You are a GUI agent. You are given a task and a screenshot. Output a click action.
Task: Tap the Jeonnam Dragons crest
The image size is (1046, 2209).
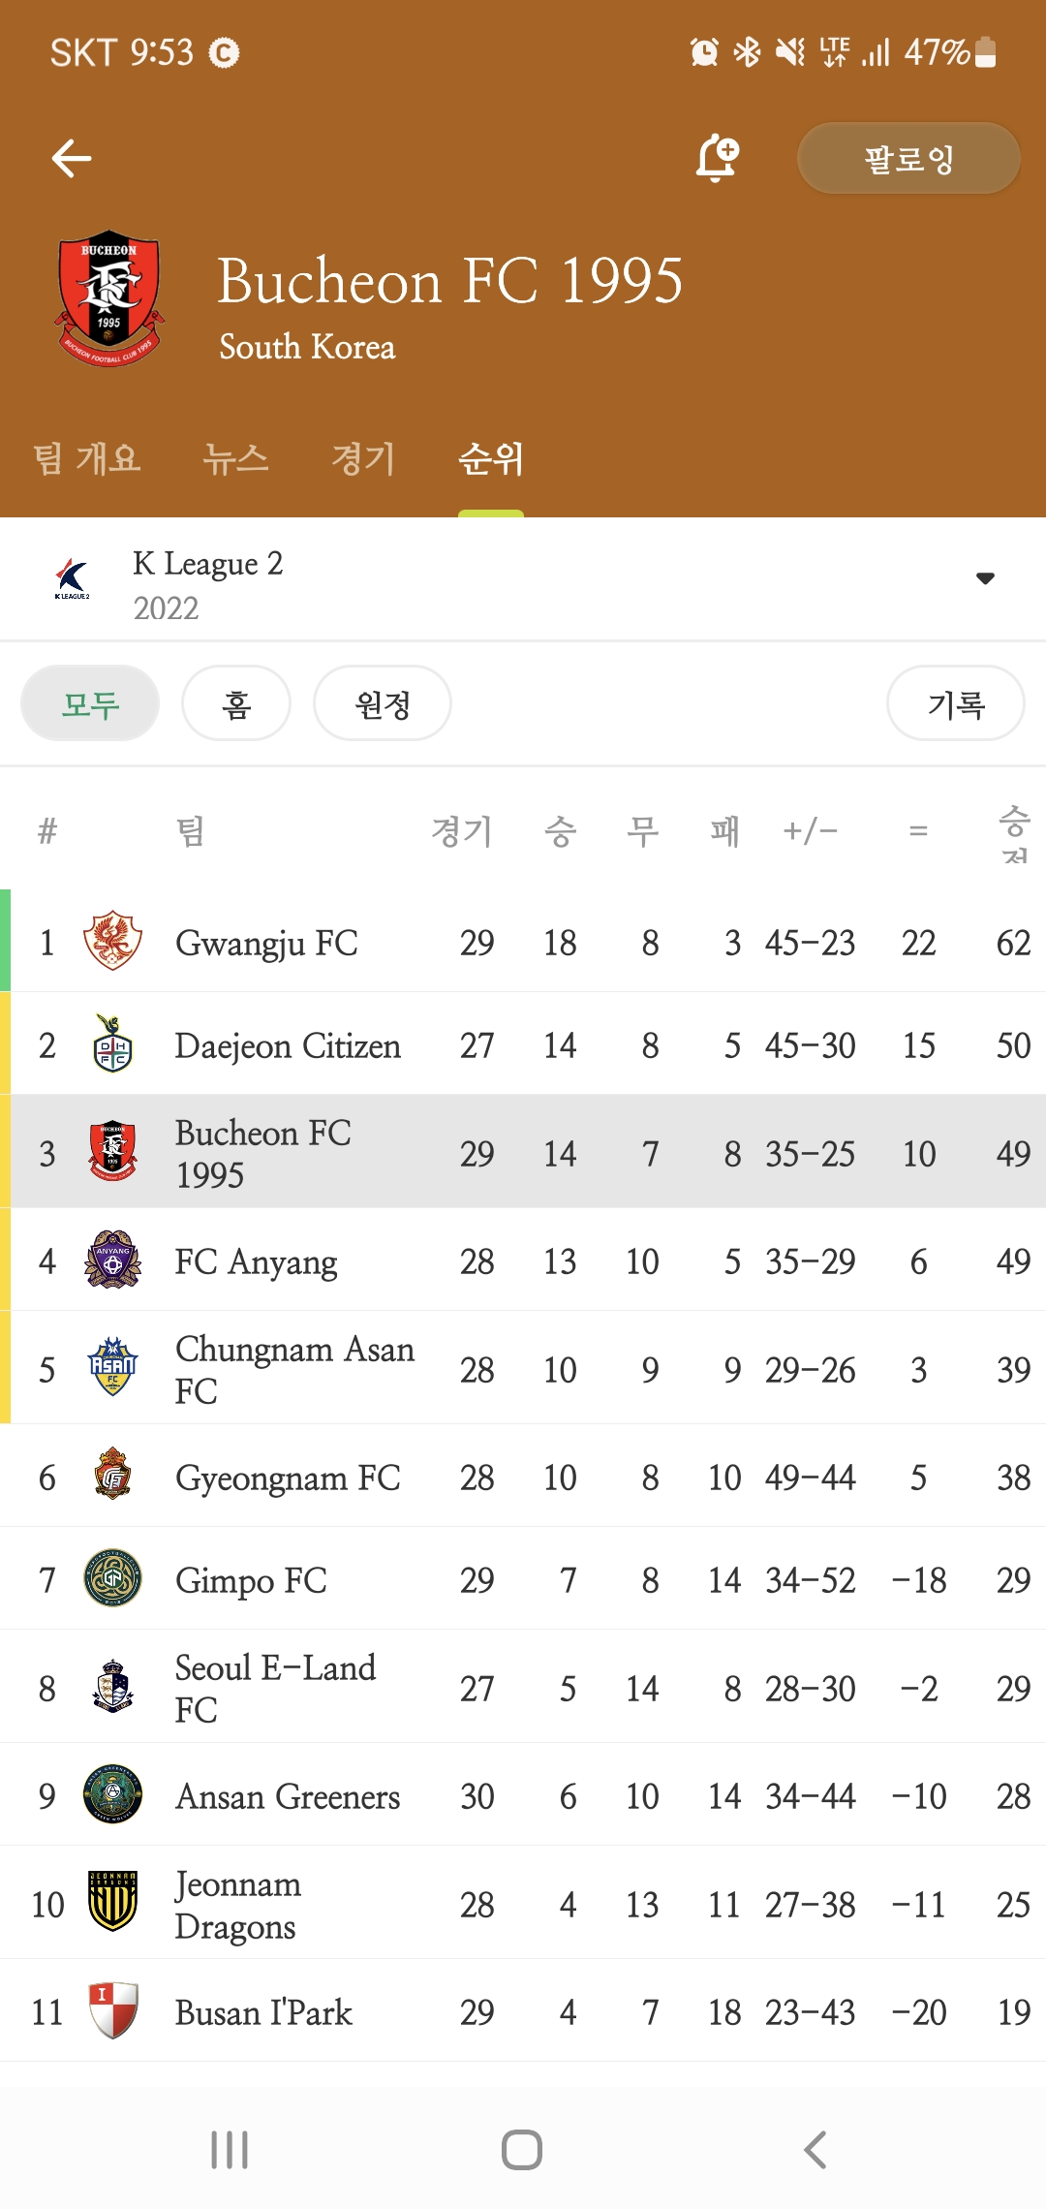(112, 1903)
